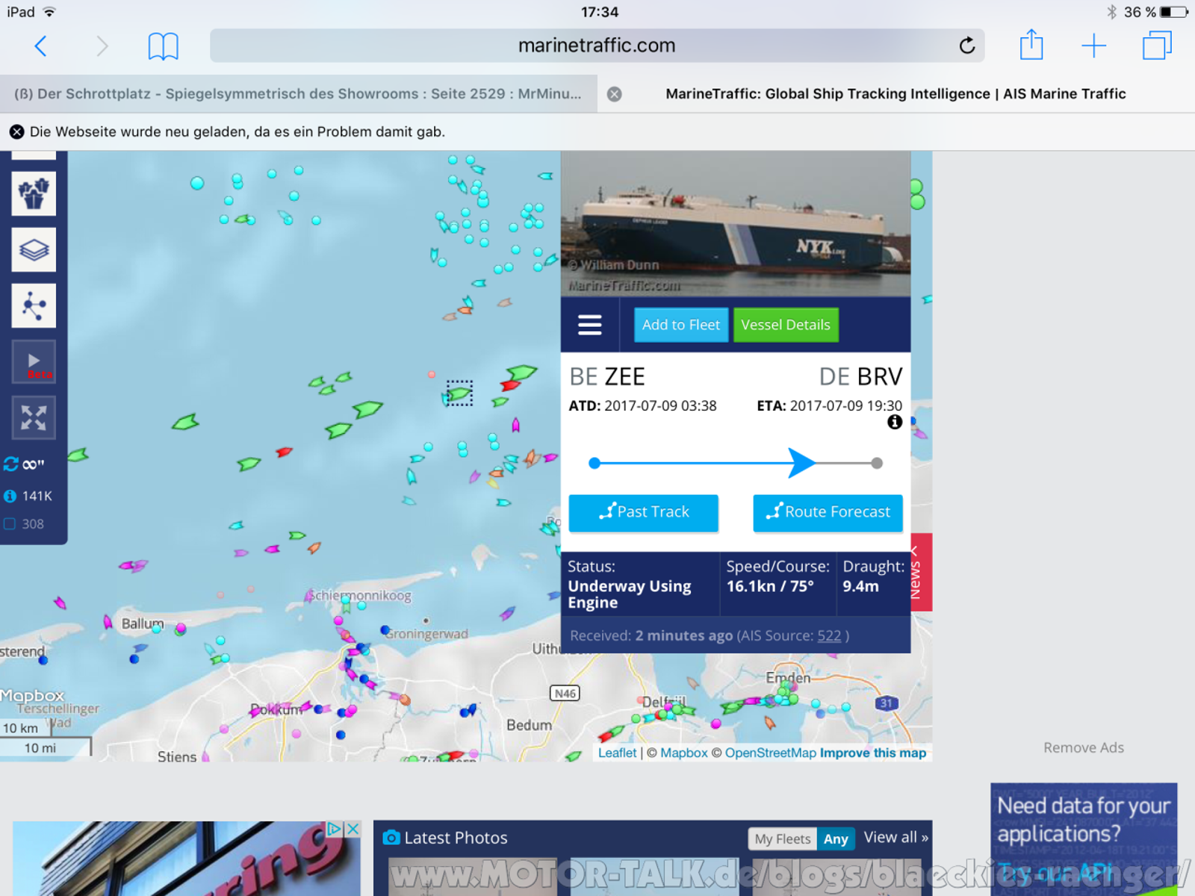Click the Mapbox logo on map

click(x=32, y=695)
